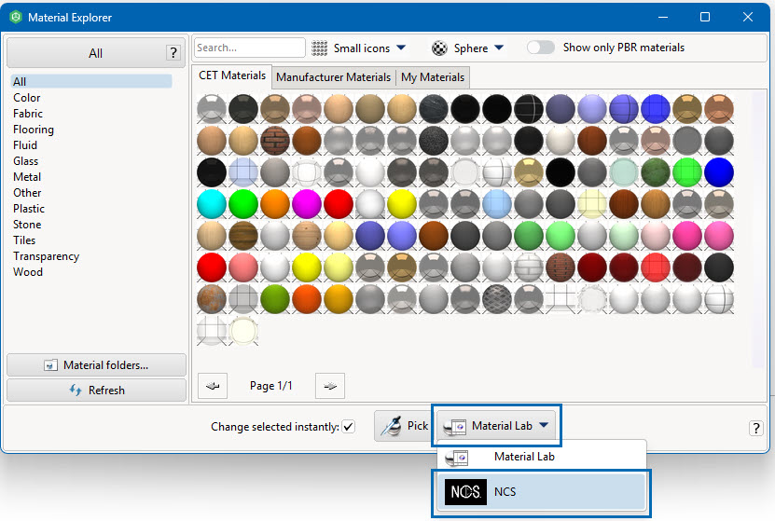Click the previous page arrow button

[213, 386]
